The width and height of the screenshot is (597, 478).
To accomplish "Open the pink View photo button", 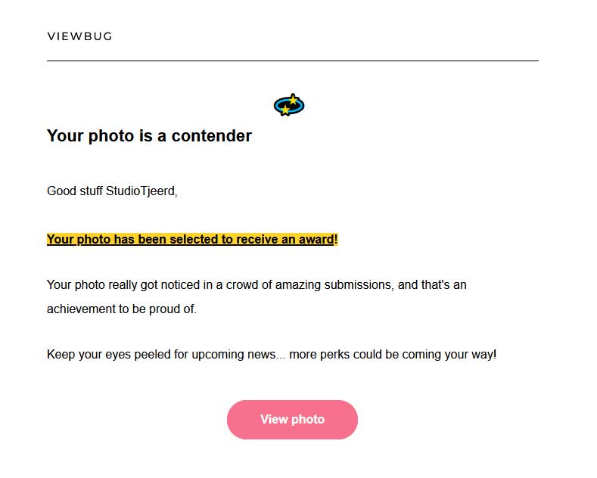I will [292, 420].
